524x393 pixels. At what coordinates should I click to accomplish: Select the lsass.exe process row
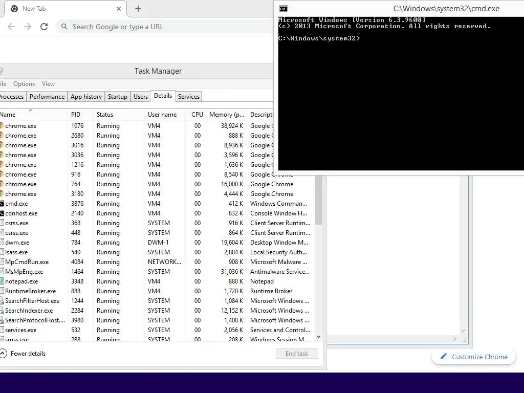click(157, 252)
